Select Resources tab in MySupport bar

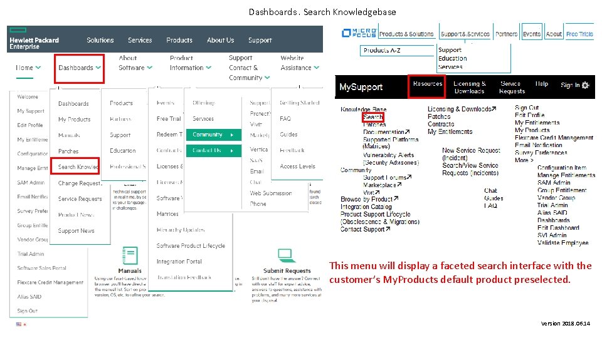pyautogui.click(x=427, y=83)
